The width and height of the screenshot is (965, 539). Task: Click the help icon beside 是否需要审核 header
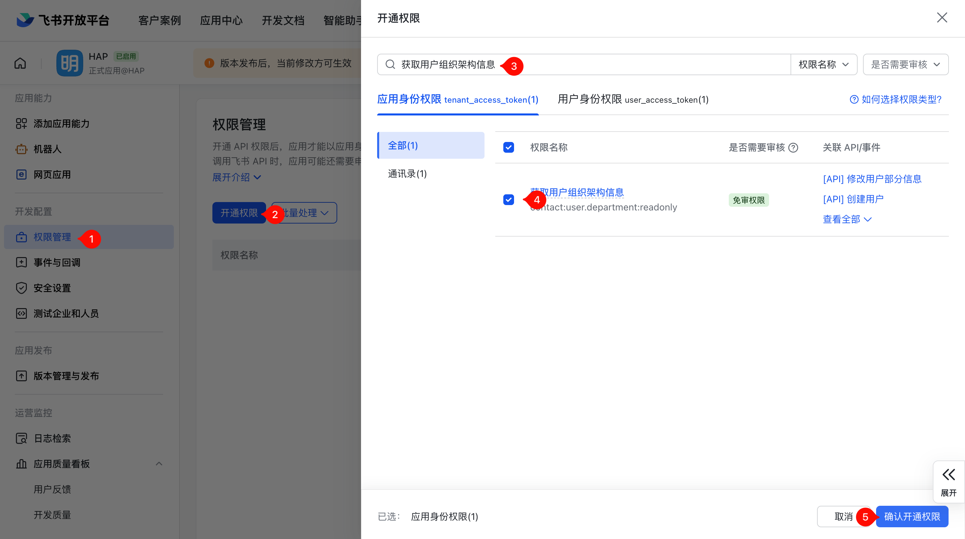coord(793,148)
